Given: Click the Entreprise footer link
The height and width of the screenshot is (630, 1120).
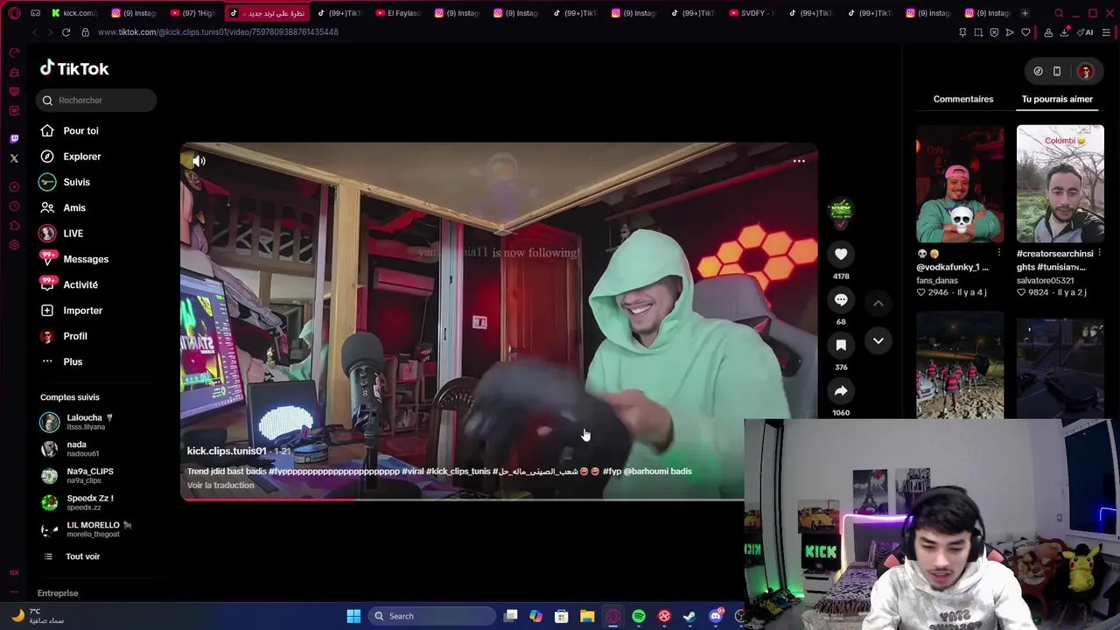Looking at the screenshot, I should pyautogui.click(x=58, y=593).
